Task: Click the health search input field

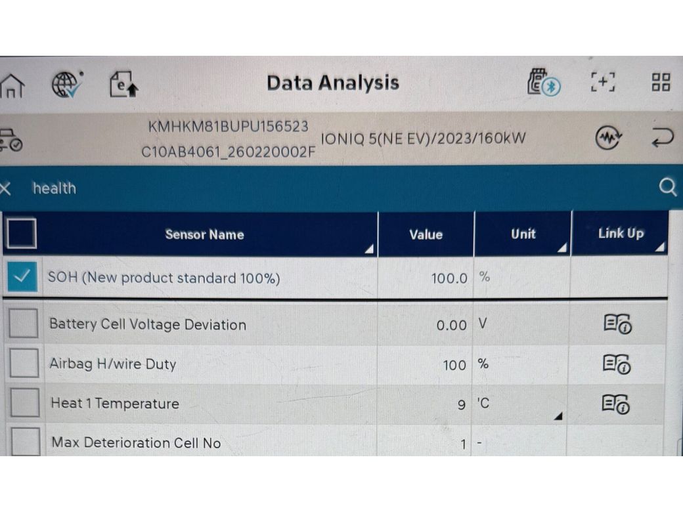Action: pyautogui.click(x=328, y=188)
